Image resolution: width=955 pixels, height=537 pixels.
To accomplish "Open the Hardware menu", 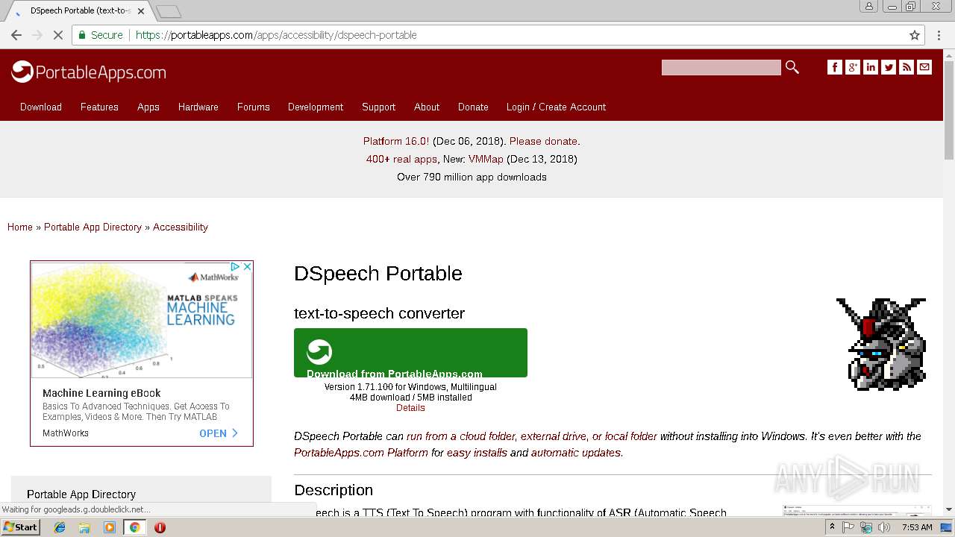I will [x=198, y=107].
